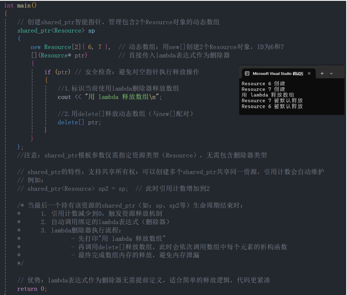Click comment "3. lambda删除器执行流程" line

tap(81, 230)
